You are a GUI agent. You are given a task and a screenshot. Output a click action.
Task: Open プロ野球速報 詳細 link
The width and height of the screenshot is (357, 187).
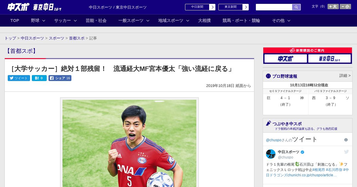(x=345, y=76)
